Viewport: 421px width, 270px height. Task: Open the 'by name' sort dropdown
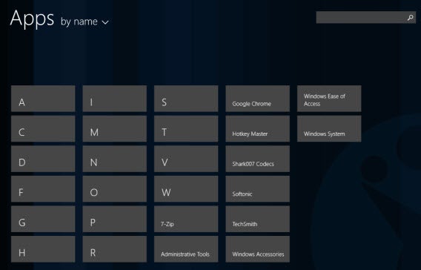84,22
